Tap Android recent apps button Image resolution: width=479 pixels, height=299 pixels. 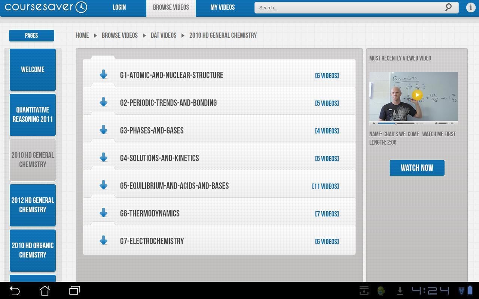click(x=75, y=290)
